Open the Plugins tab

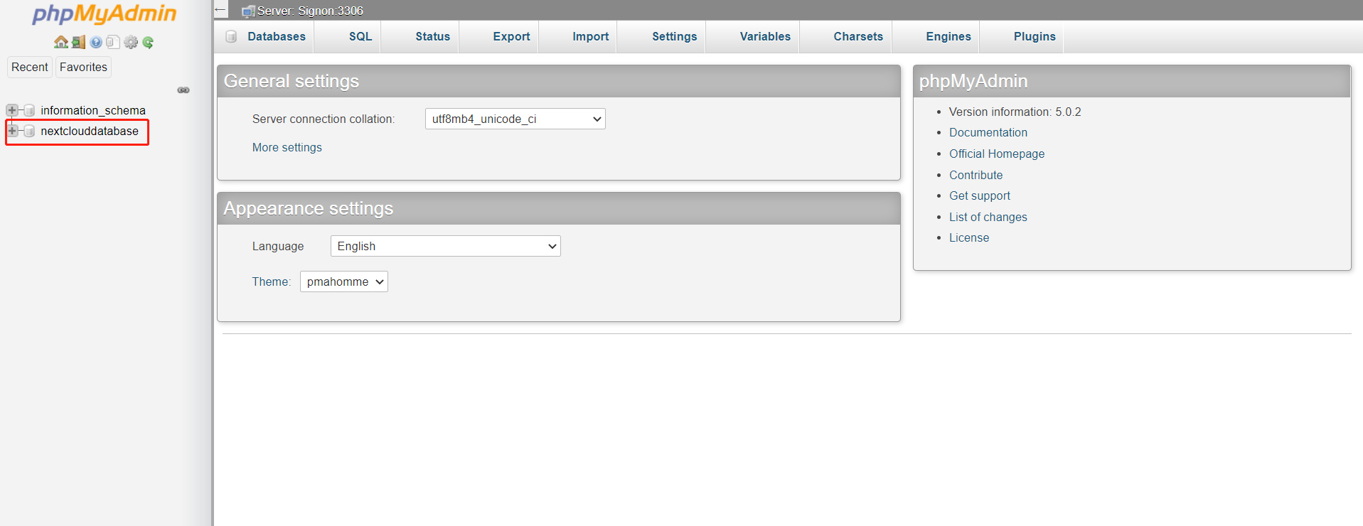pyautogui.click(x=1022, y=36)
